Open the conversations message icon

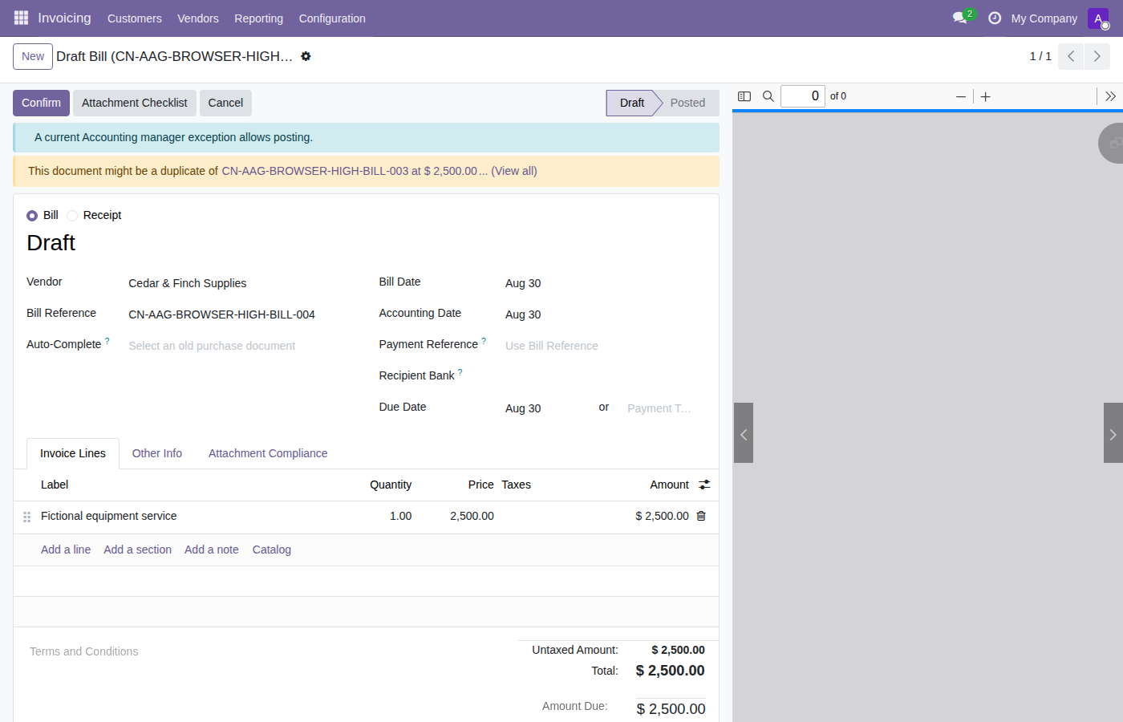959,18
